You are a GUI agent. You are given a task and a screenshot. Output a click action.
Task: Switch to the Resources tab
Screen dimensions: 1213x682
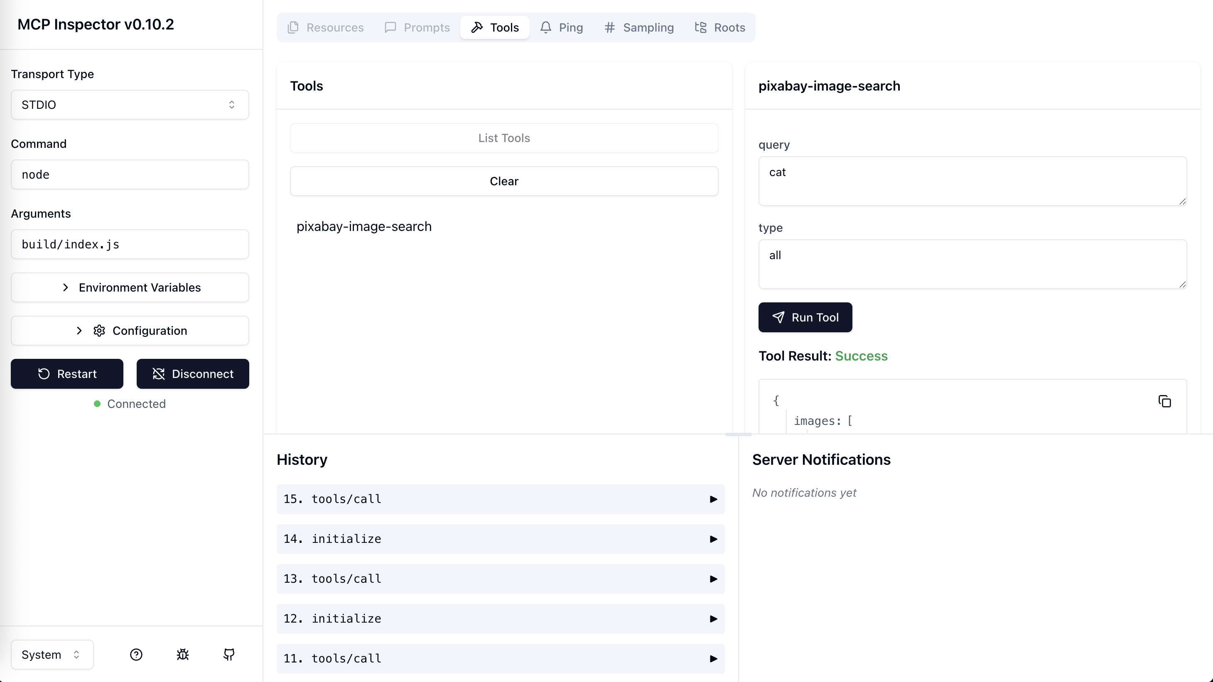click(326, 27)
